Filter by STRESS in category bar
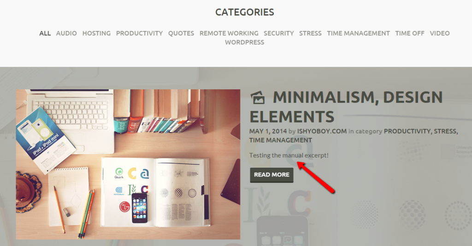Viewport: 472px width, 246px height. pos(310,33)
